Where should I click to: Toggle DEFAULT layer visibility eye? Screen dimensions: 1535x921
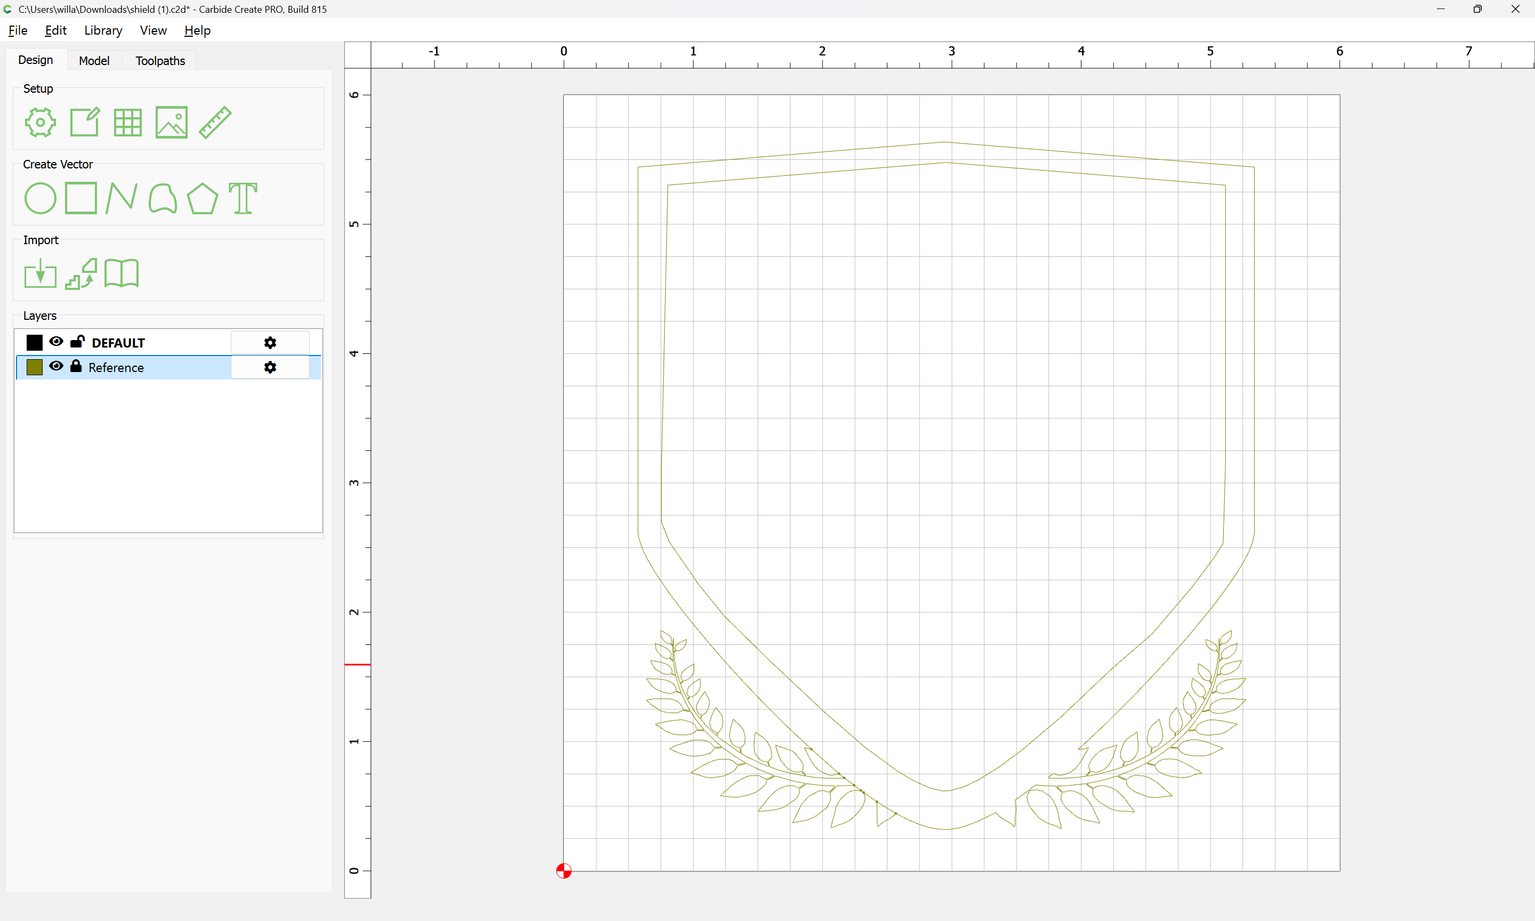56,341
